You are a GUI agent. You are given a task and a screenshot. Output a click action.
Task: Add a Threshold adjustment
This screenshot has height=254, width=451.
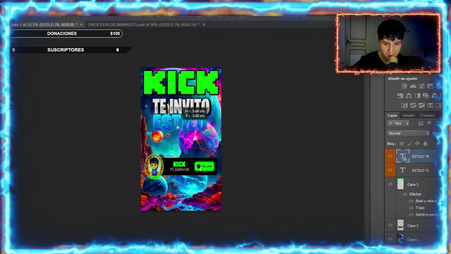422,105
